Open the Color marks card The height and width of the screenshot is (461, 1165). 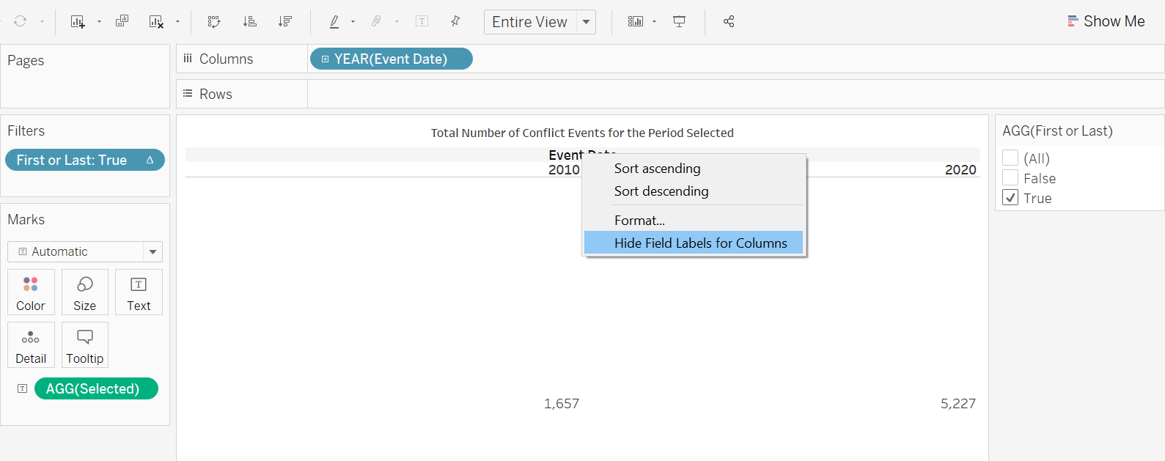[31, 292]
